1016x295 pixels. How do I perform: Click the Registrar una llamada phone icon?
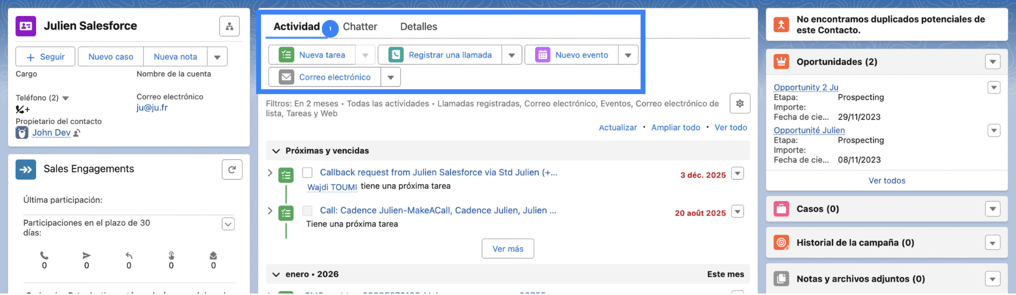click(x=396, y=55)
